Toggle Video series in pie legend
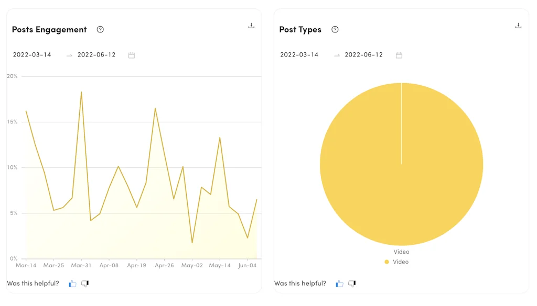The image size is (537, 306). tap(401, 262)
